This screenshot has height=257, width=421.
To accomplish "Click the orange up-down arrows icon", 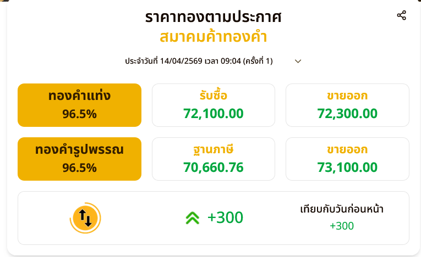I will click(x=85, y=218).
